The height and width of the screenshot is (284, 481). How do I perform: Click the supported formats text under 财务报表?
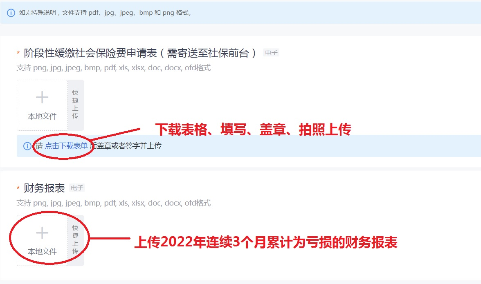[114, 203]
